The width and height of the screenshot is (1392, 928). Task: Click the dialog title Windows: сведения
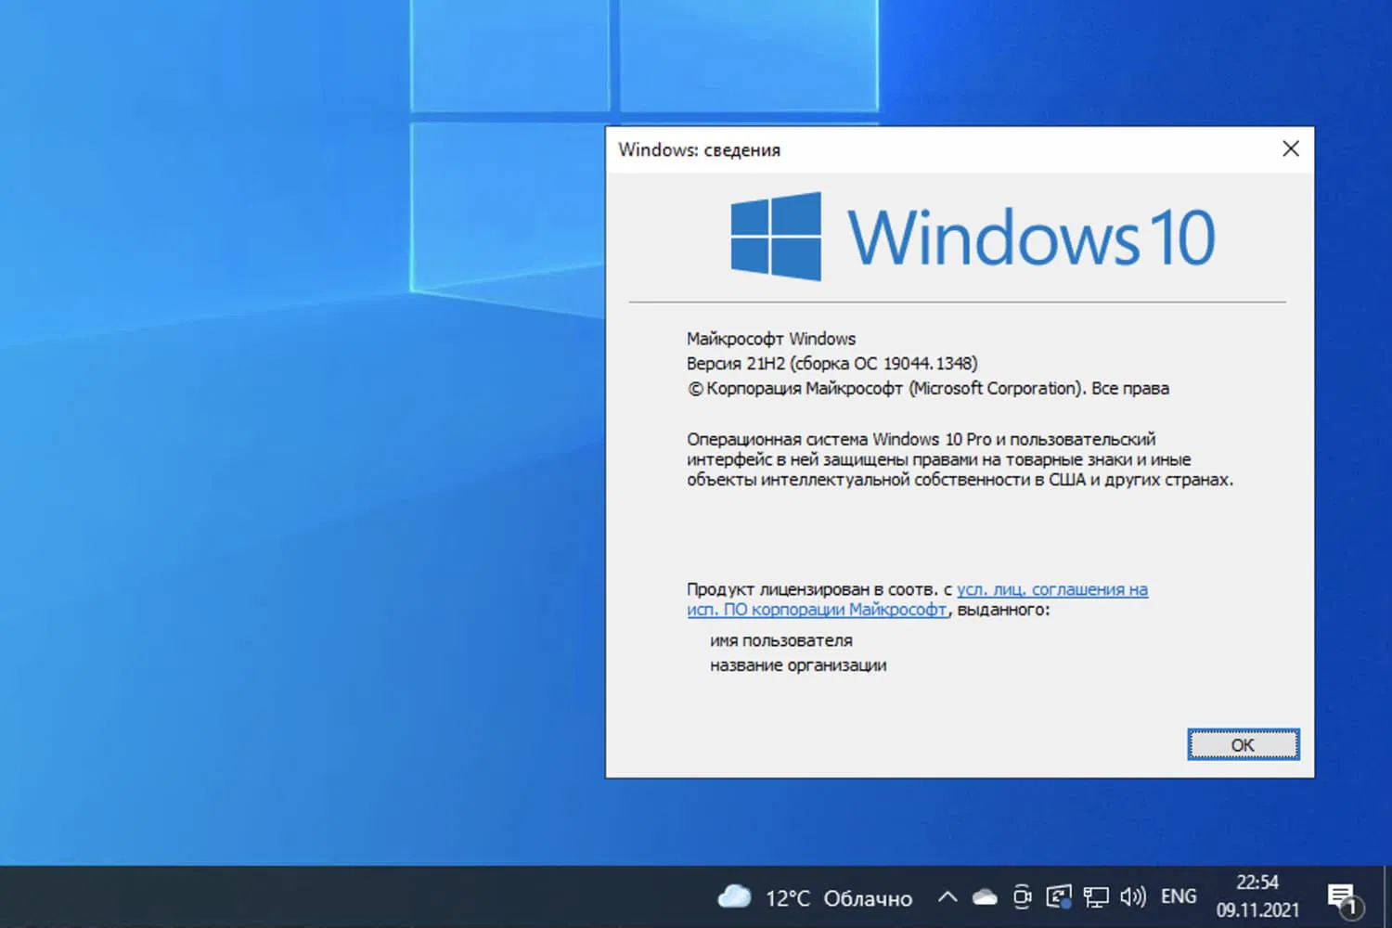701,149
